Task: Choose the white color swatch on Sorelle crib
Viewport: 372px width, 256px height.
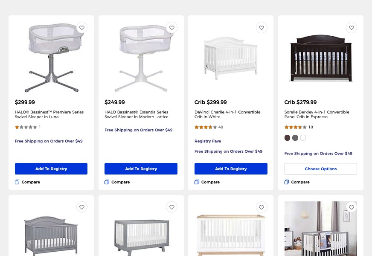Action: click(x=303, y=138)
